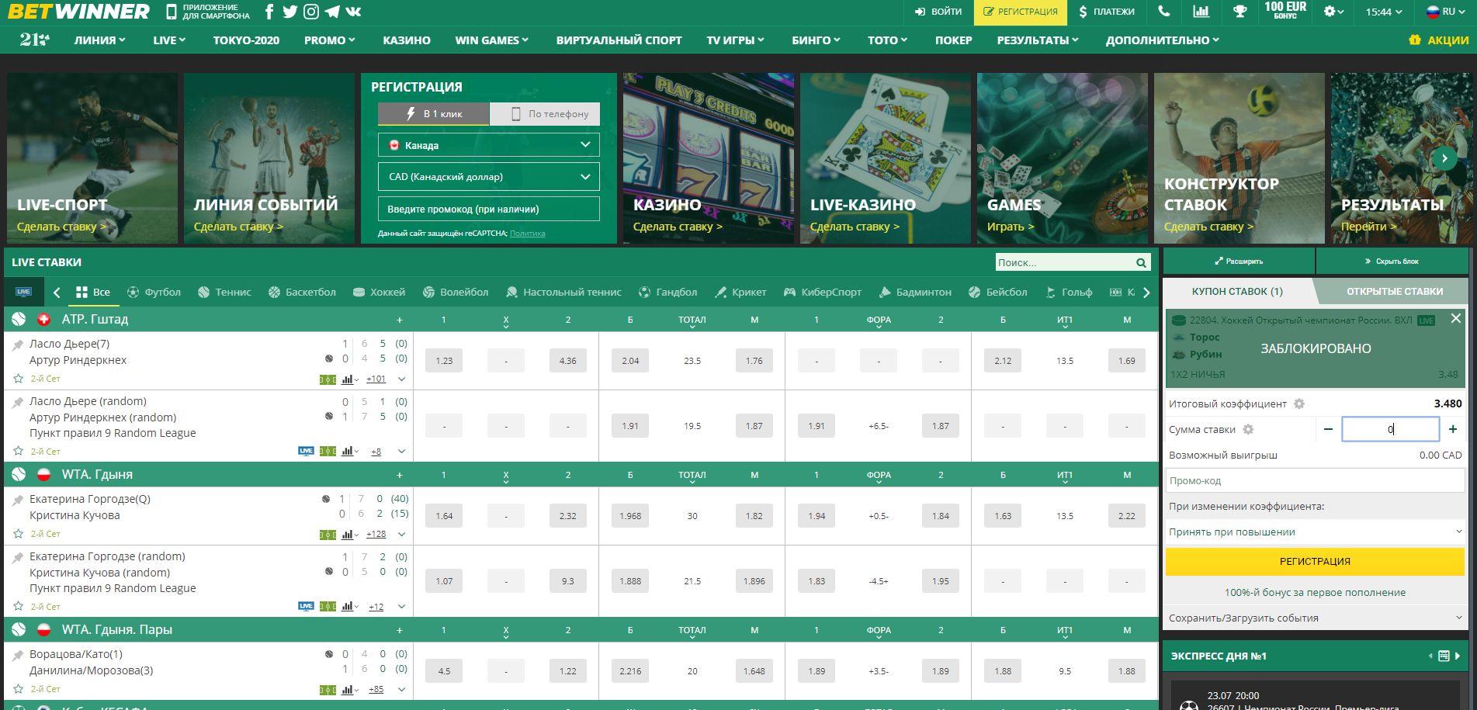This screenshot has width=1477, height=710.
Task: Open the ПЛАТЕЖИ page
Action: point(1106,12)
